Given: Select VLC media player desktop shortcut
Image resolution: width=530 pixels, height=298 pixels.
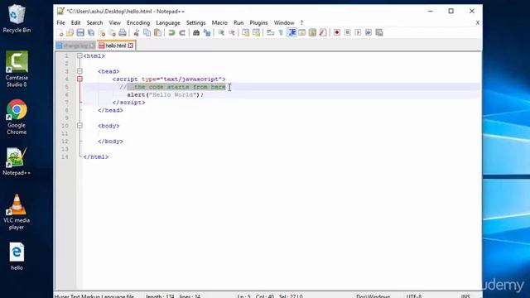Looking at the screenshot, I should pos(17,212).
